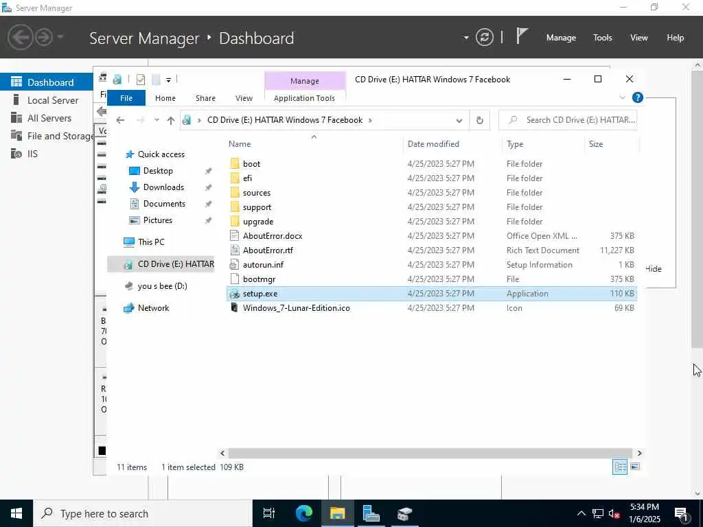Select the AboutError.rtf file icon
The height and width of the screenshot is (527, 703).
235,250
